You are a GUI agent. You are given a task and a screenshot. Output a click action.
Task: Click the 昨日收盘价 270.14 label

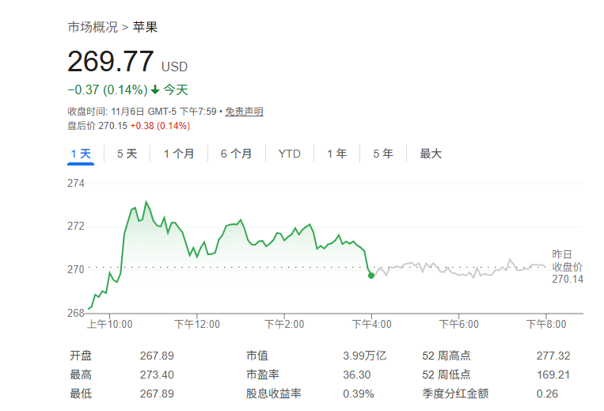[x=568, y=267]
